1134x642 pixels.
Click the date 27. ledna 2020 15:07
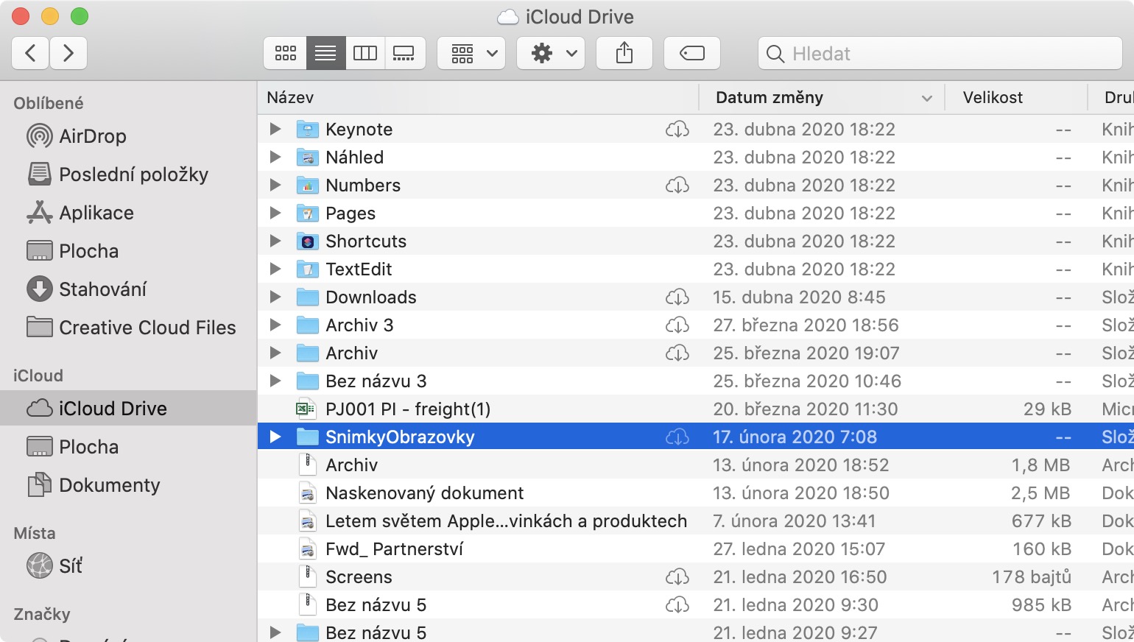[799, 549]
